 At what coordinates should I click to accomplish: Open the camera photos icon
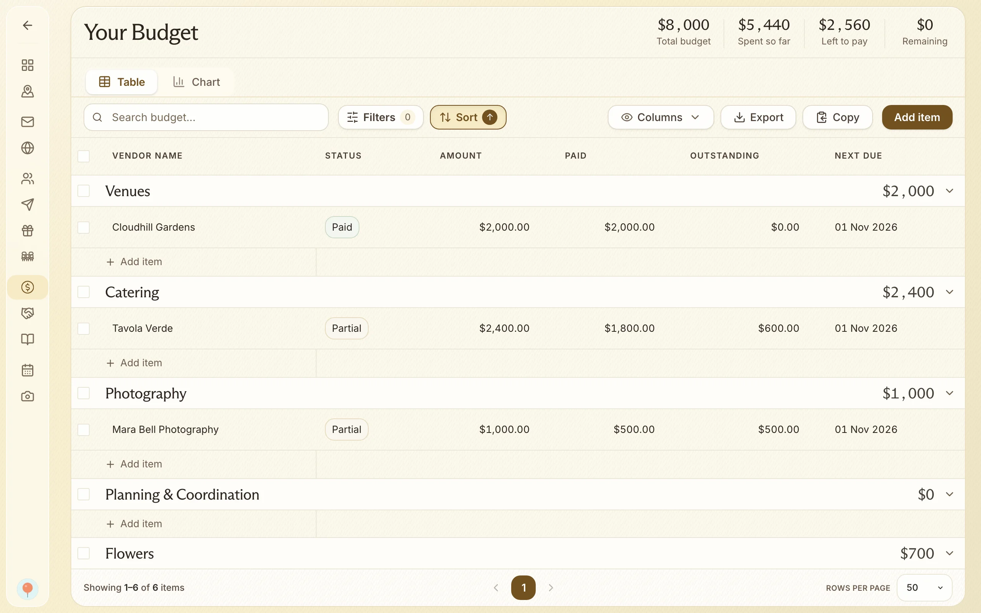pos(28,396)
